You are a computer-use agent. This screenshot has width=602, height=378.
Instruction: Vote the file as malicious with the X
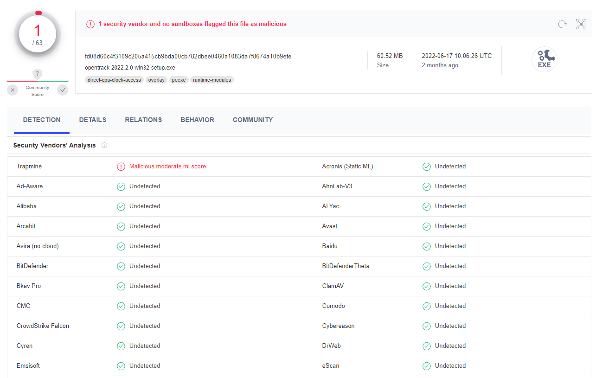(x=12, y=90)
